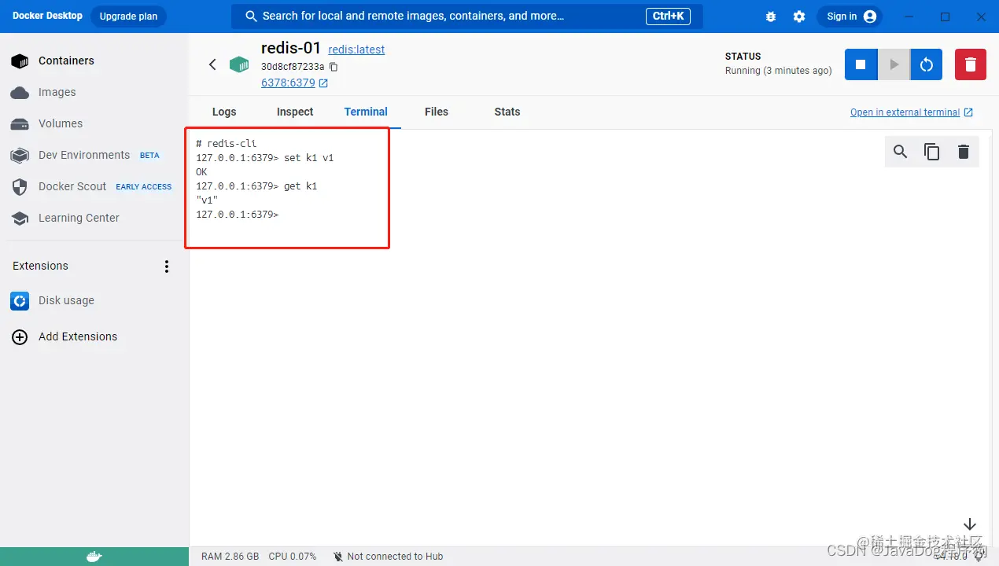Click the Running status text
The image size is (999, 566).
[x=778, y=71]
